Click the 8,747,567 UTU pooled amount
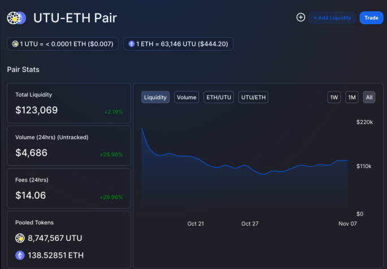Screen dimensions: 387x269 [x=55, y=238]
